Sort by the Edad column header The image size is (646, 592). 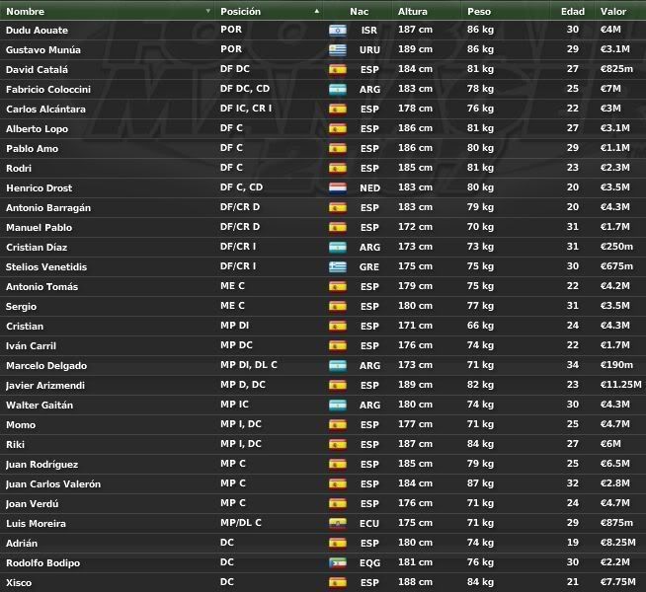pyautogui.click(x=573, y=11)
